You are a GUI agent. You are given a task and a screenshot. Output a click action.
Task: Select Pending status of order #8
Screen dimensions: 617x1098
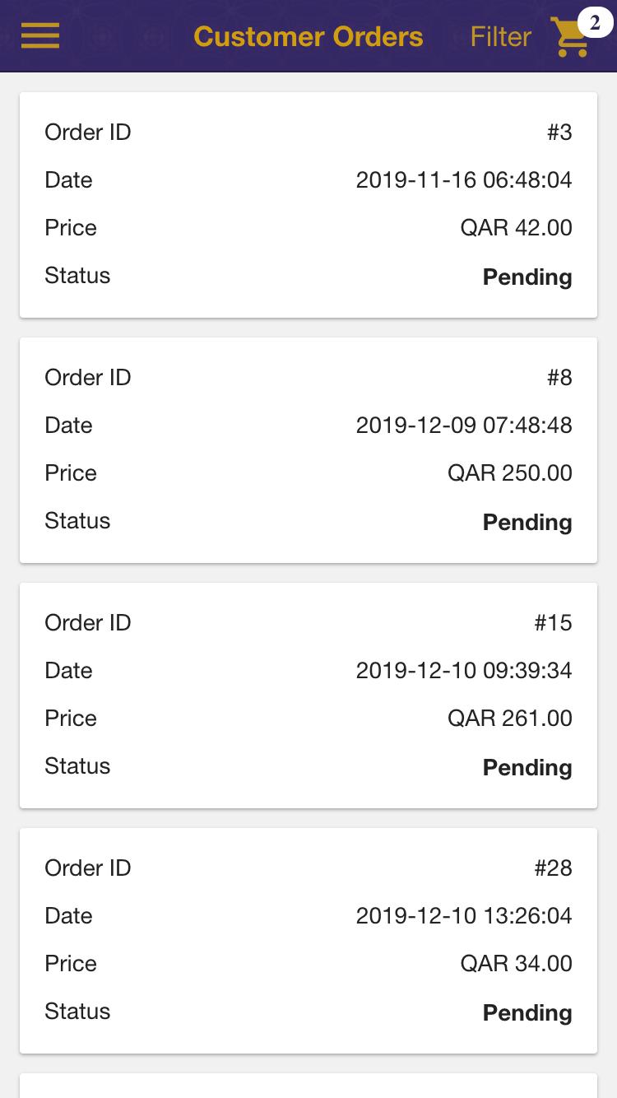coord(527,522)
